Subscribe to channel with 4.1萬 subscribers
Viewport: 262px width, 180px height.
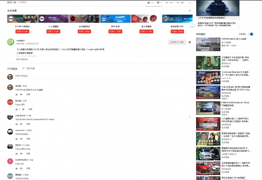tap(146, 31)
